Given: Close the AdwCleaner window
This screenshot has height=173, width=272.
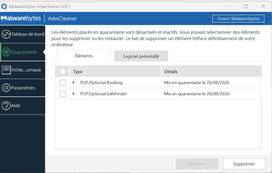Looking at the screenshot, I should (x=263, y=7).
